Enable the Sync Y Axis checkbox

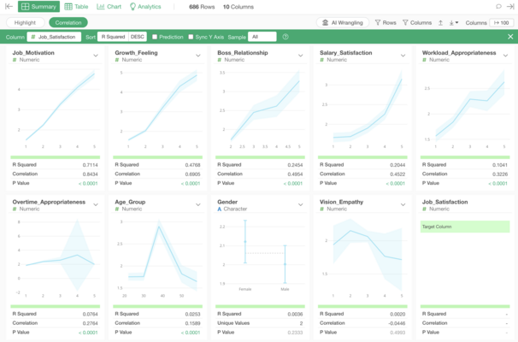pyautogui.click(x=191, y=37)
